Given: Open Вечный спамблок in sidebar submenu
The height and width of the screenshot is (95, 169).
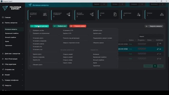Looking at the screenshot, I should pos(11,37).
